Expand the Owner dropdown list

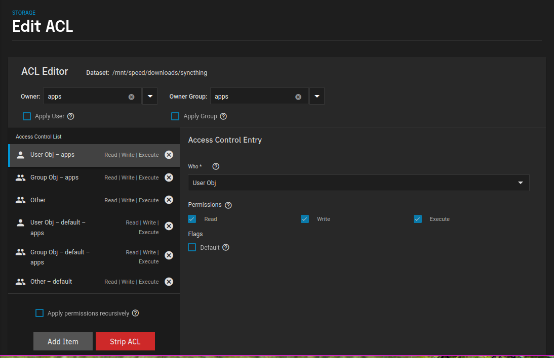(150, 96)
